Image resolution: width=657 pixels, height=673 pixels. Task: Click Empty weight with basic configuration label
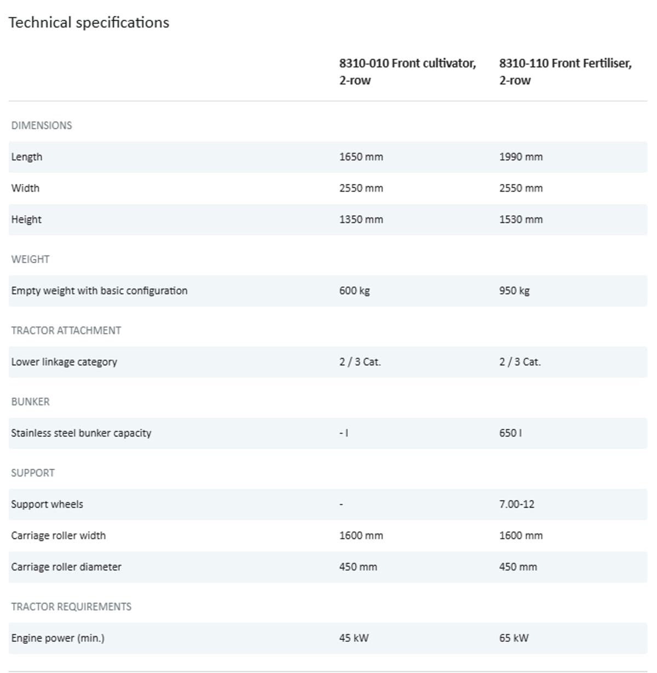click(99, 291)
